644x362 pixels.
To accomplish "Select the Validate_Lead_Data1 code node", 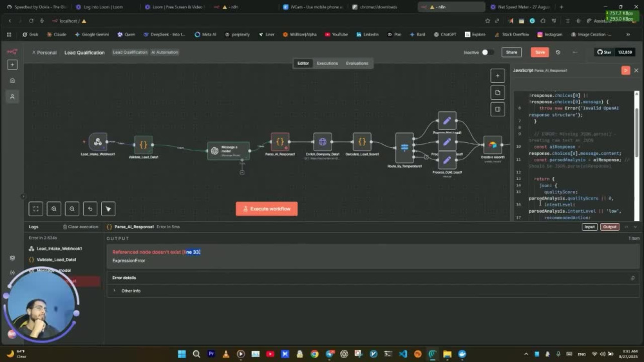I will point(144,144).
